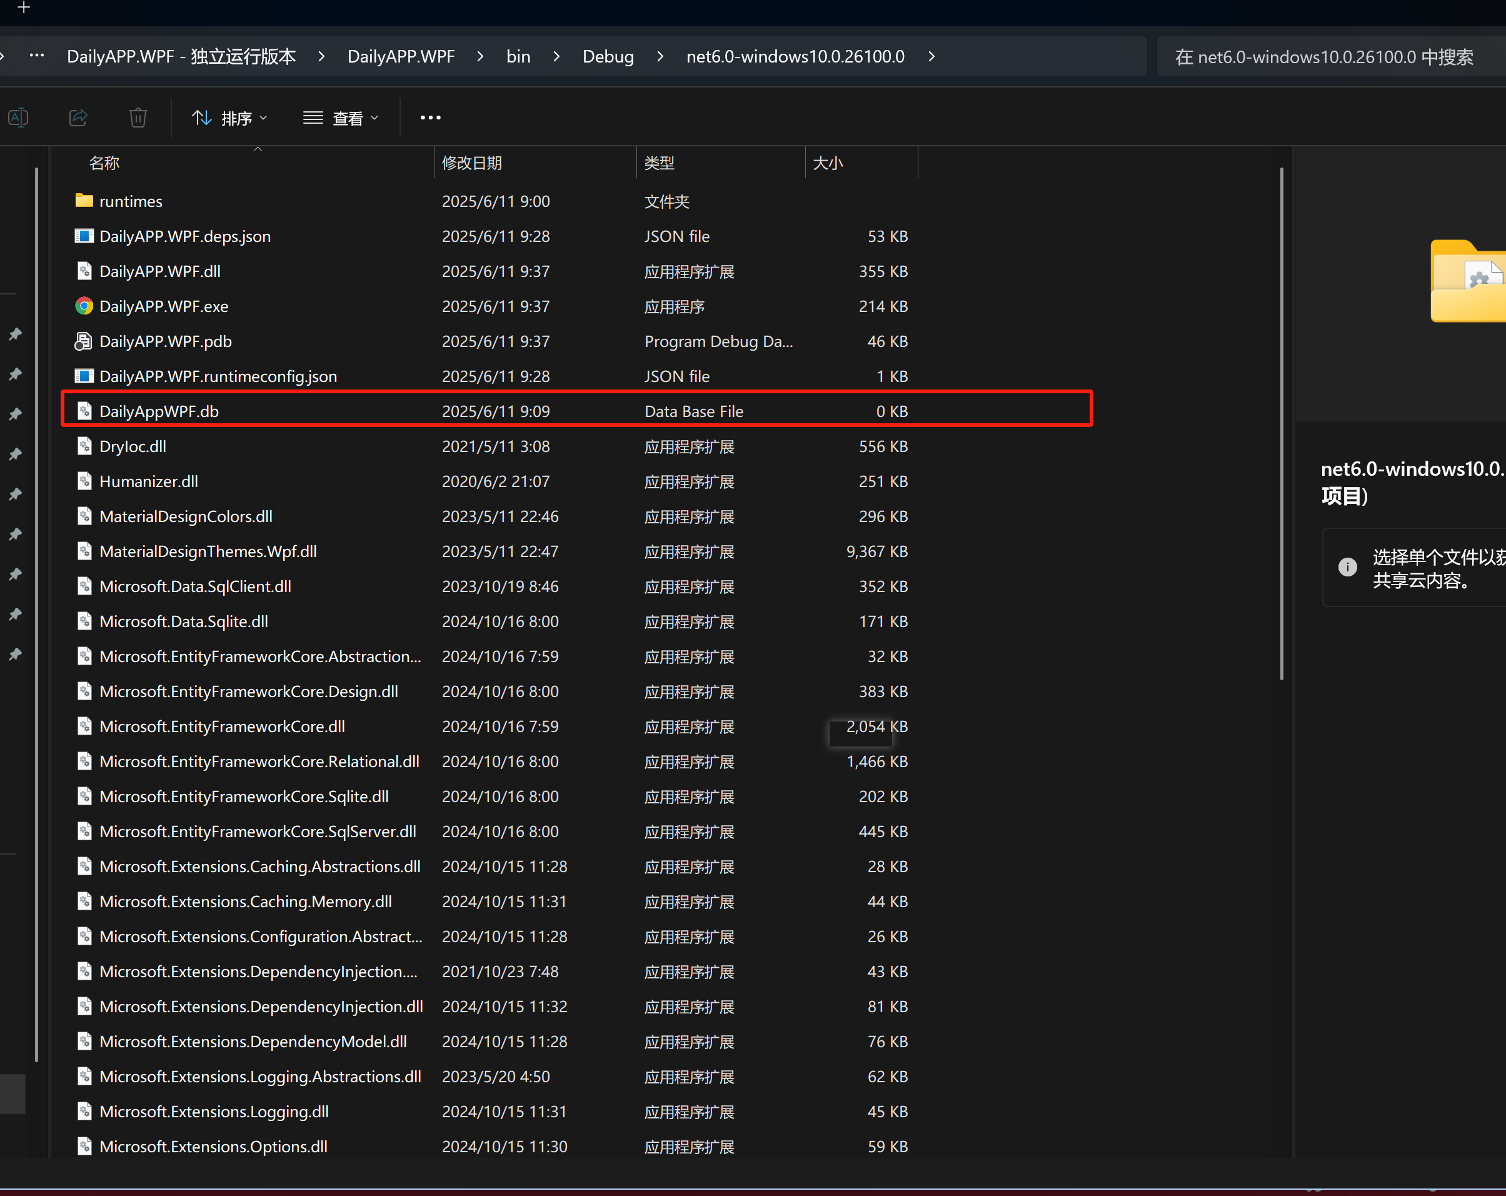Screen dimensions: 1506x1196
Task: Navigate to bin breadcrumb folder
Action: [518, 57]
